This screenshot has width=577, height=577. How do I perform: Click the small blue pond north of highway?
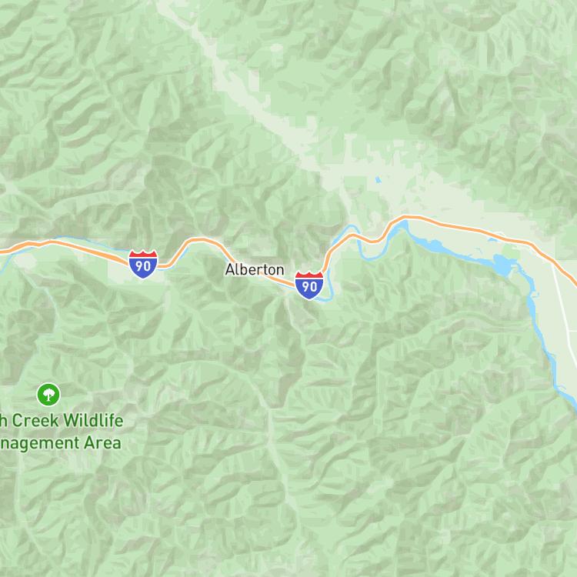[x=378, y=180]
